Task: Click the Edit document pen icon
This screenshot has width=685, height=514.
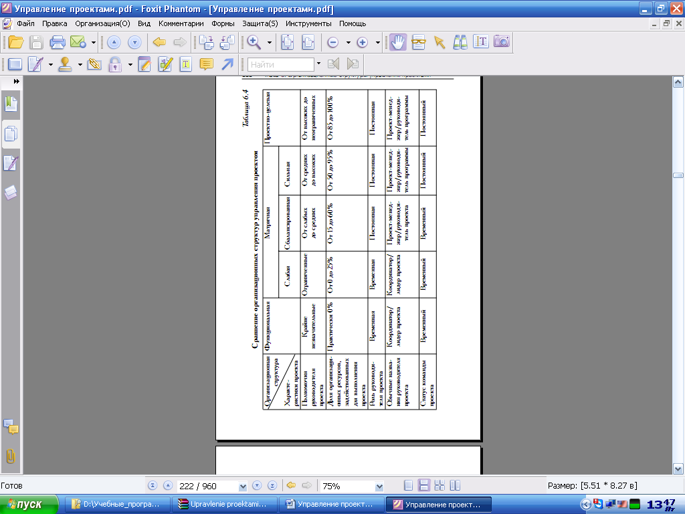Action: point(35,65)
